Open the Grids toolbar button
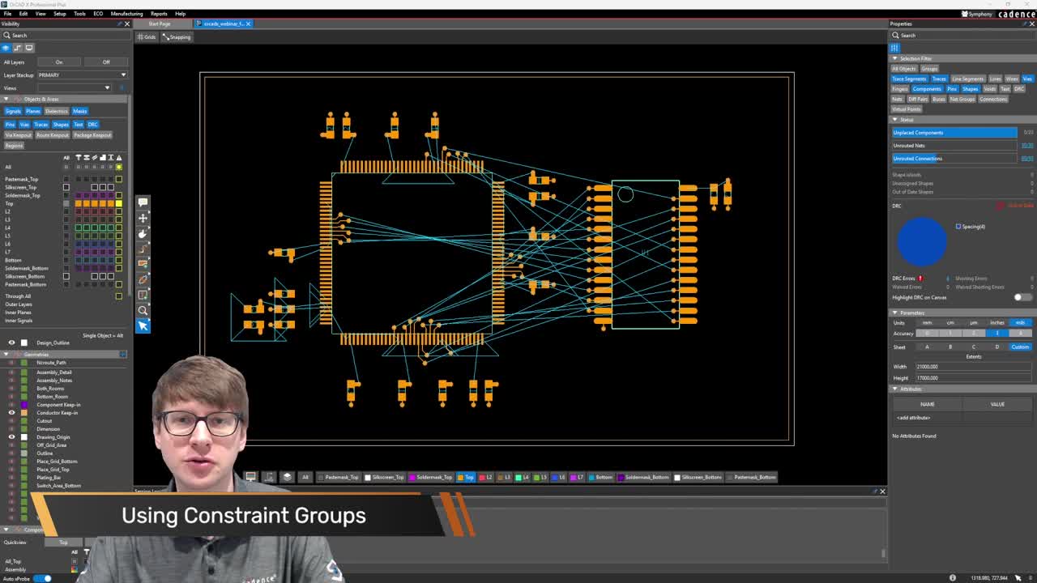Image resolution: width=1037 pixels, height=583 pixels. 147,37
